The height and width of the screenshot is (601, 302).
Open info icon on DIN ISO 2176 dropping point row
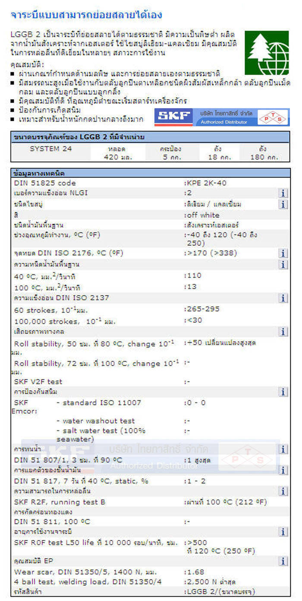[283, 254]
